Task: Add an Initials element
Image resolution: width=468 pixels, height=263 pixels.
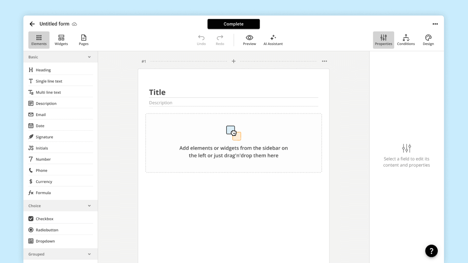Action: (x=60, y=148)
